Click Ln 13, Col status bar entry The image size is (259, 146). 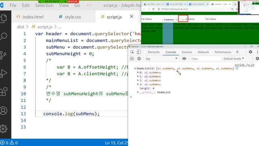pyautogui.click(x=116, y=143)
